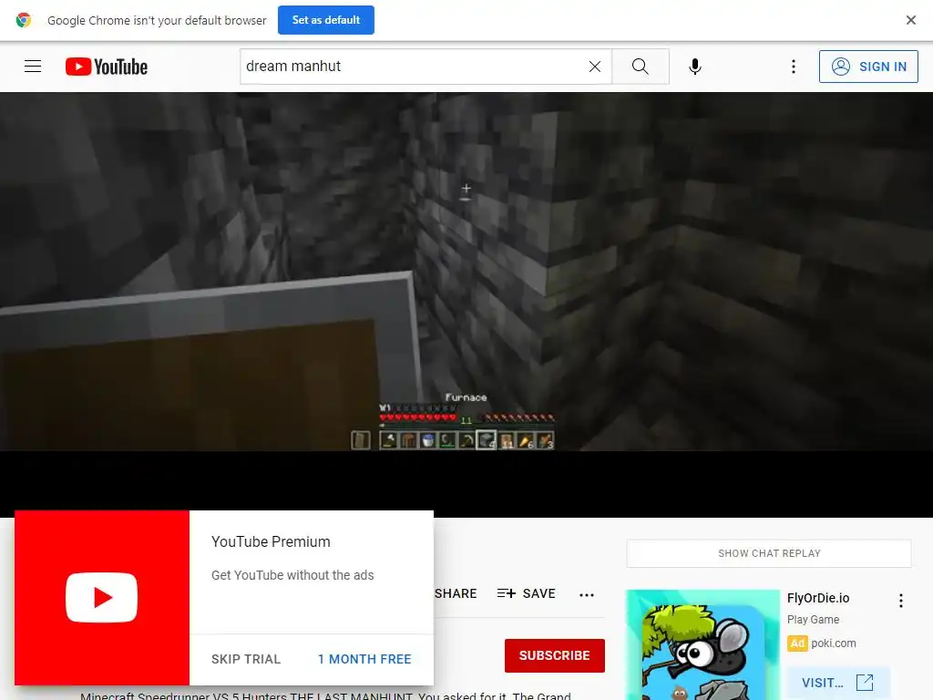Subscribe to the channel
Screen dimensions: 933x700
555,655
